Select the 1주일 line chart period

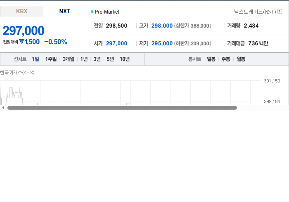(51, 59)
